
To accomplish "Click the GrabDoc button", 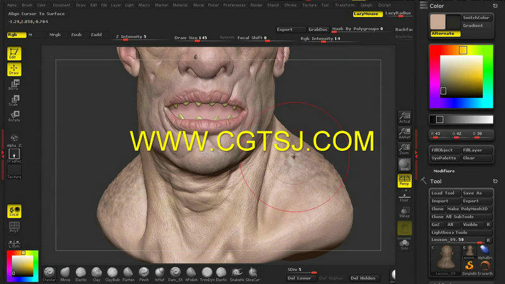I will [318, 29].
